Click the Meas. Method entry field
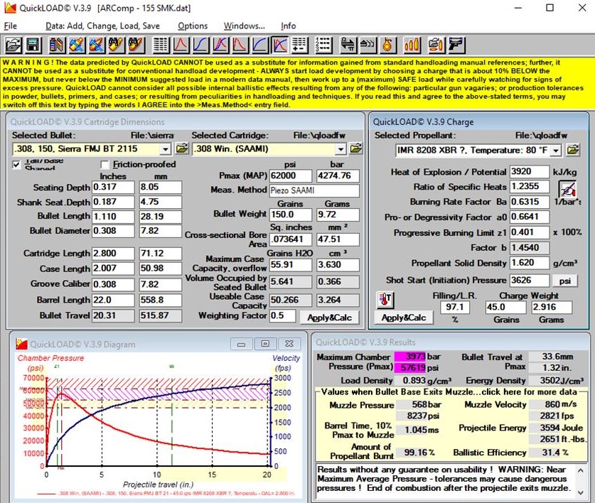 (314, 190)
